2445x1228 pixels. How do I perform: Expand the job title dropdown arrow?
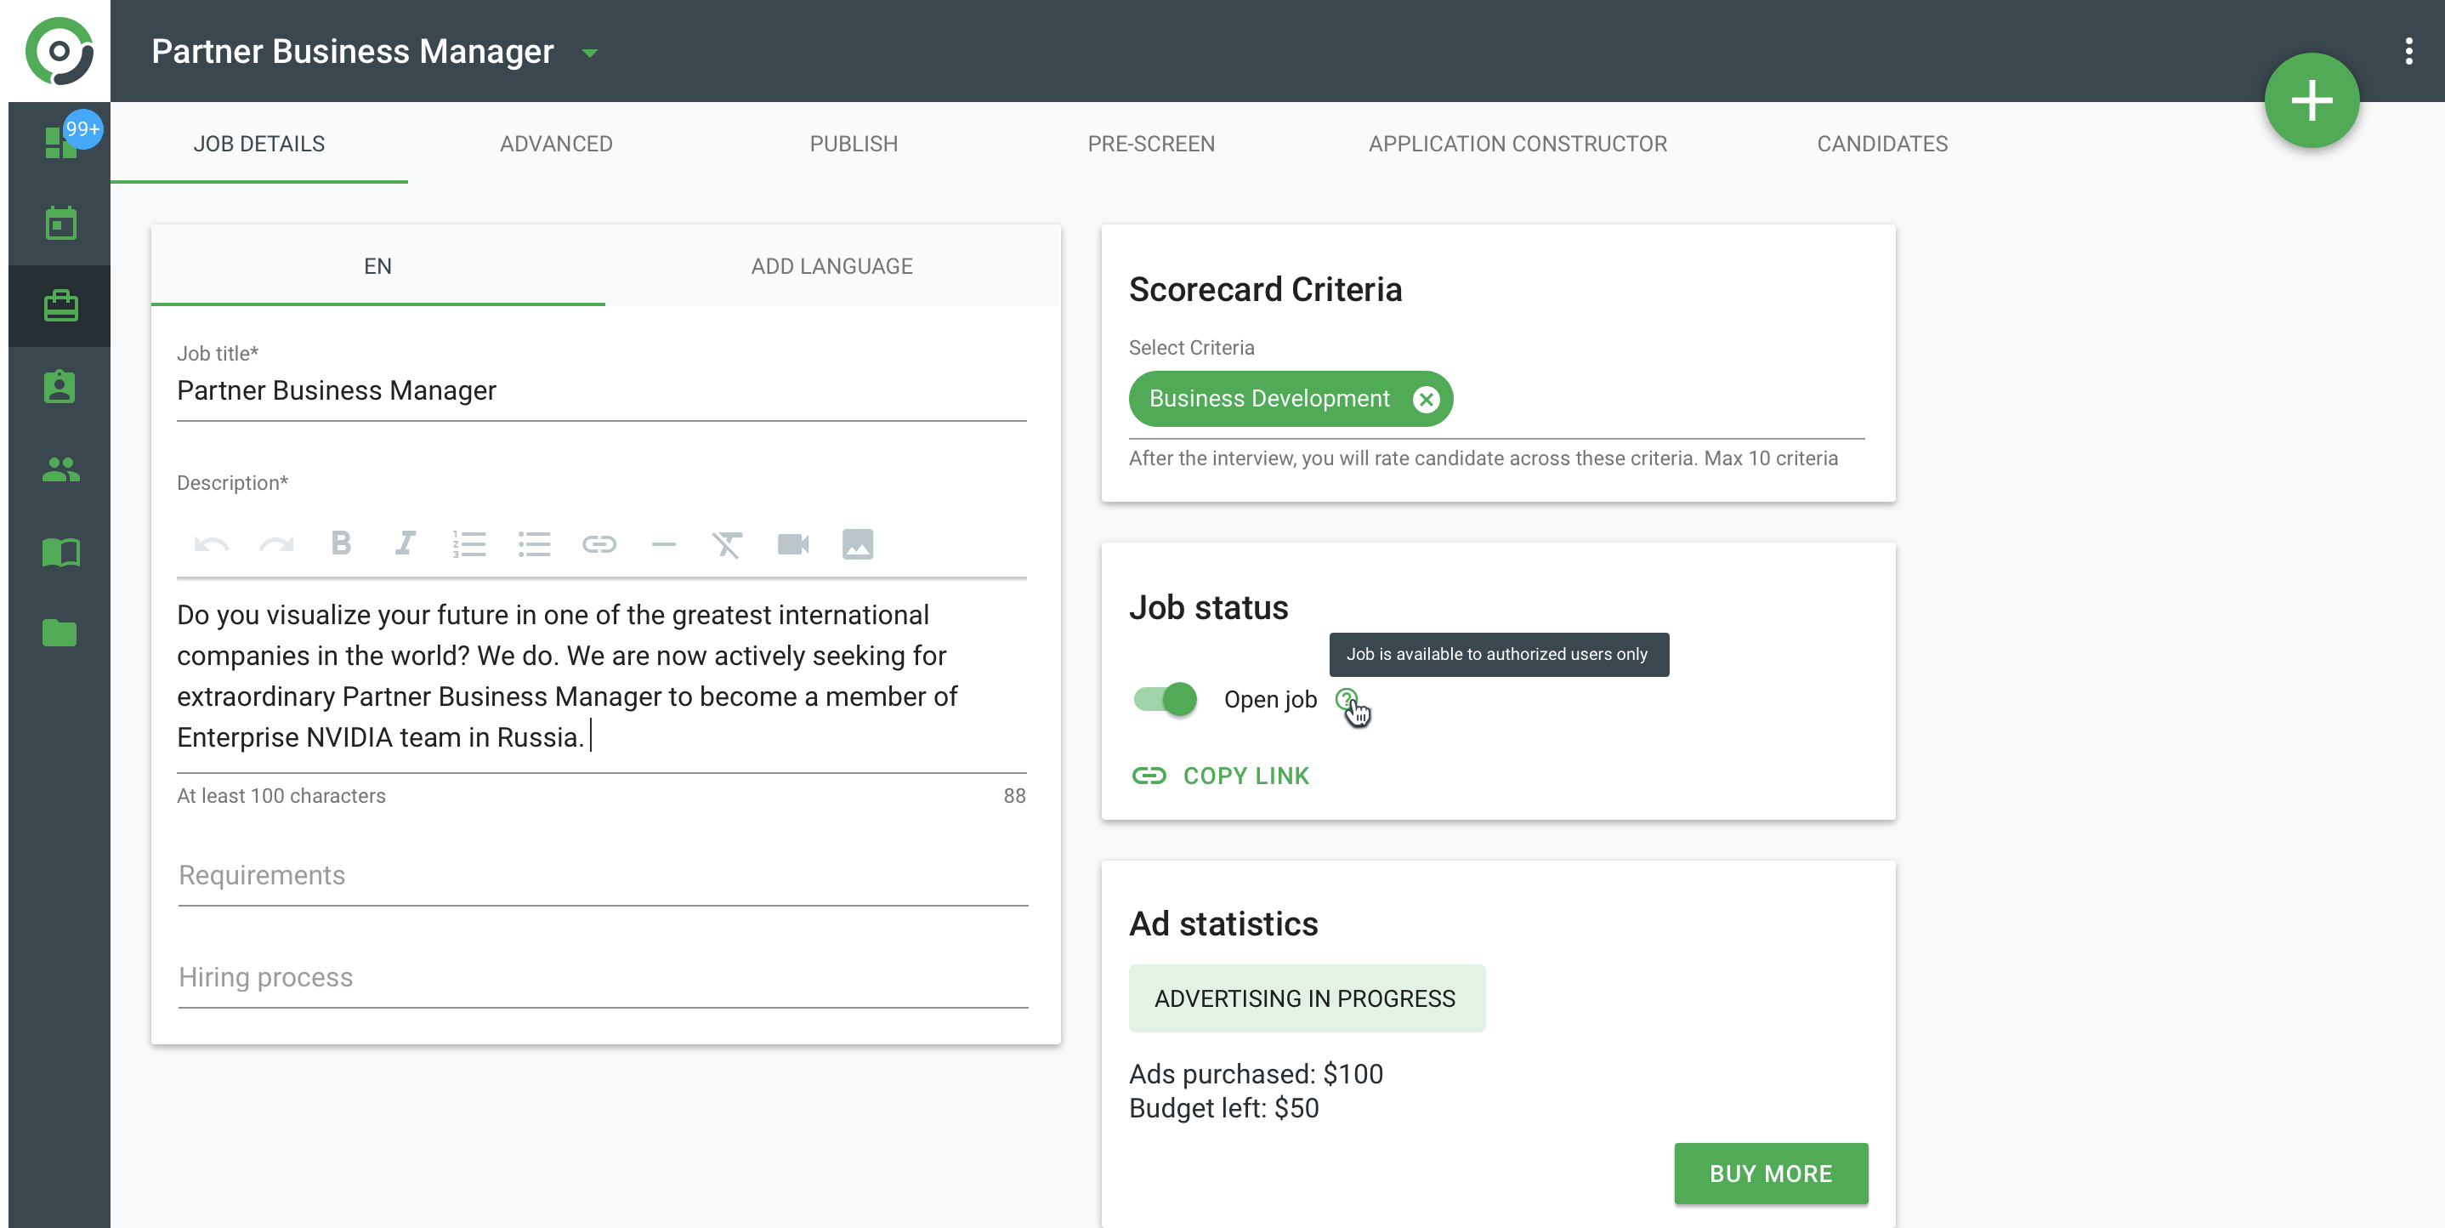coord(589,54)
